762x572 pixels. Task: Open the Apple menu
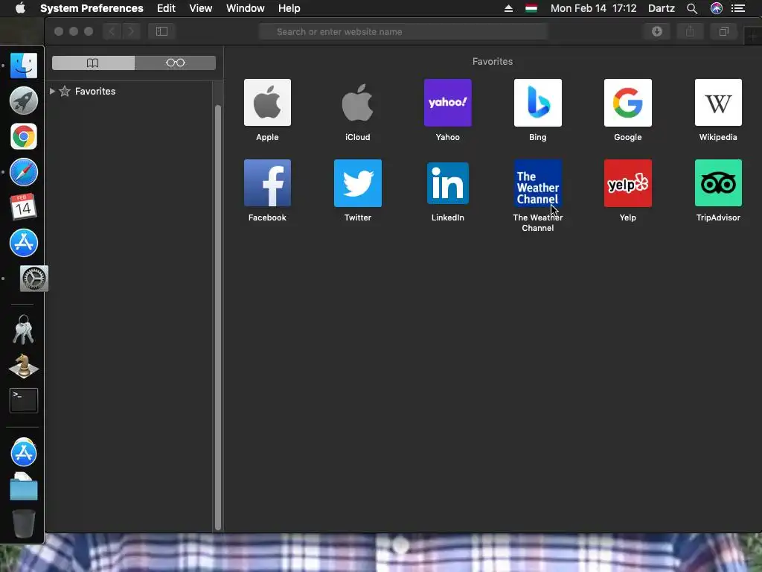[x=20, y=8]
